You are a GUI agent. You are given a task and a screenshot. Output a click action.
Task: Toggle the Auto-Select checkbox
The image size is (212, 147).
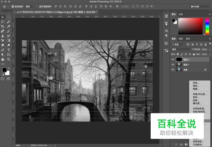pyautogui.click(x=13, y=7)
